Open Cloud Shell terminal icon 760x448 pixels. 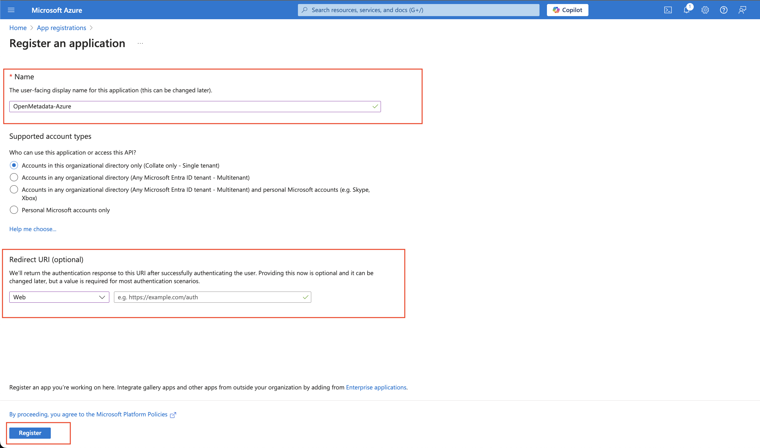click(x=668, y=10)
